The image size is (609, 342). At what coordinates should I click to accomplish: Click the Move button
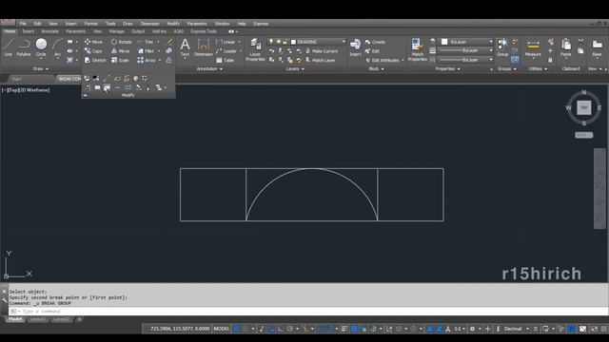[x=93, y=42]
